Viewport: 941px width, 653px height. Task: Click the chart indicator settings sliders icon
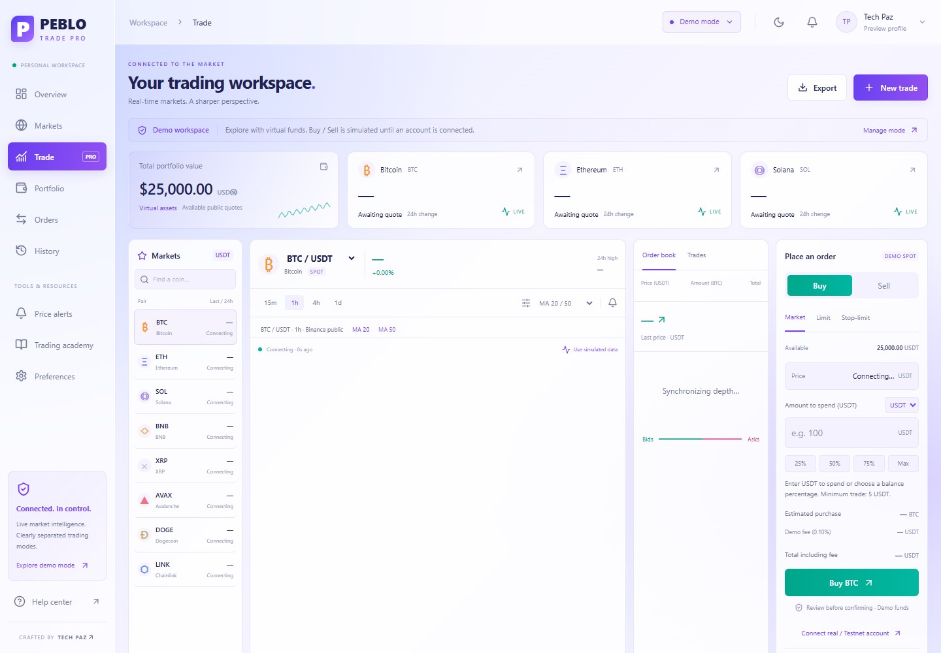tap(526, 303)
